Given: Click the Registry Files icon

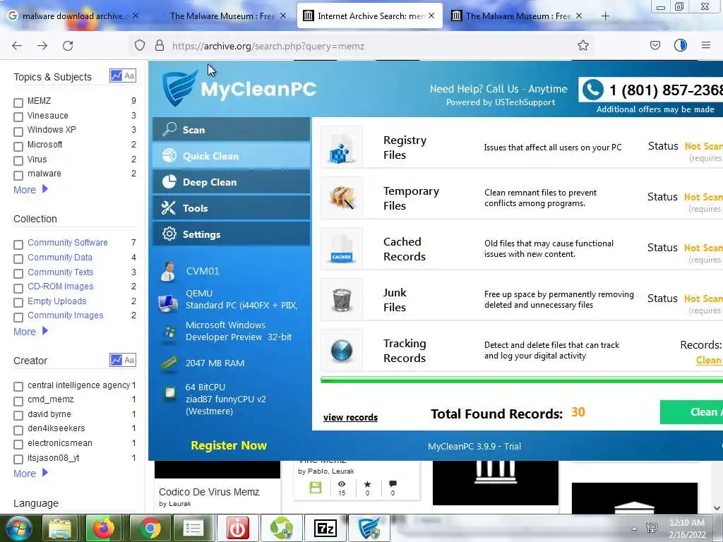Looking at the screenshot, I should [342, 147].
